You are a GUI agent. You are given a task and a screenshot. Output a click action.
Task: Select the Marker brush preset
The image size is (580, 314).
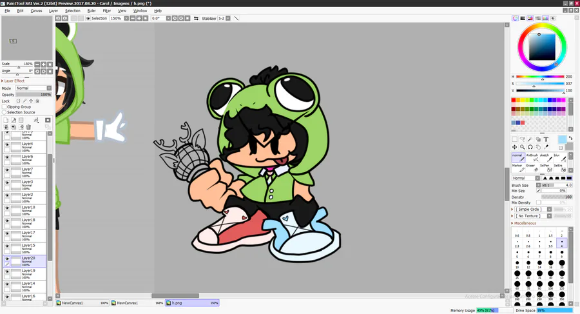518,168
